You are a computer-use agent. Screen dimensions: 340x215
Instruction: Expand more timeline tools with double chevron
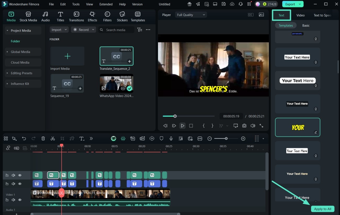(x=91, y=139)
